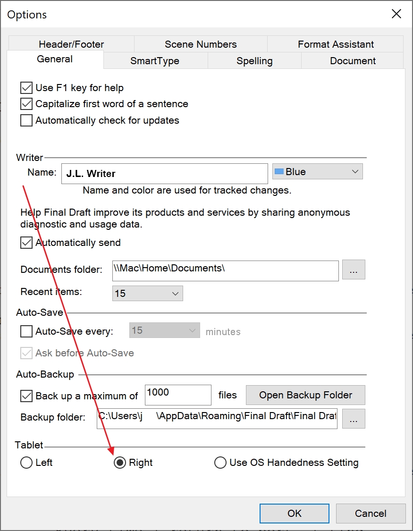The height and width of the screenshot is (531, 413).
Task: Open the SmartType tab
Action: pos(155,61)
